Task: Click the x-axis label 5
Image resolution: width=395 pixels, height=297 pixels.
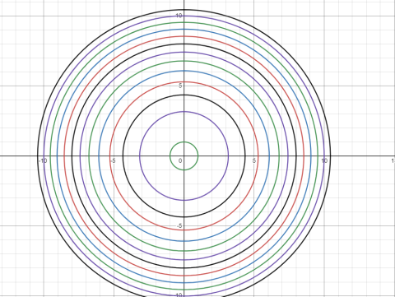Action: click(254, 160)
